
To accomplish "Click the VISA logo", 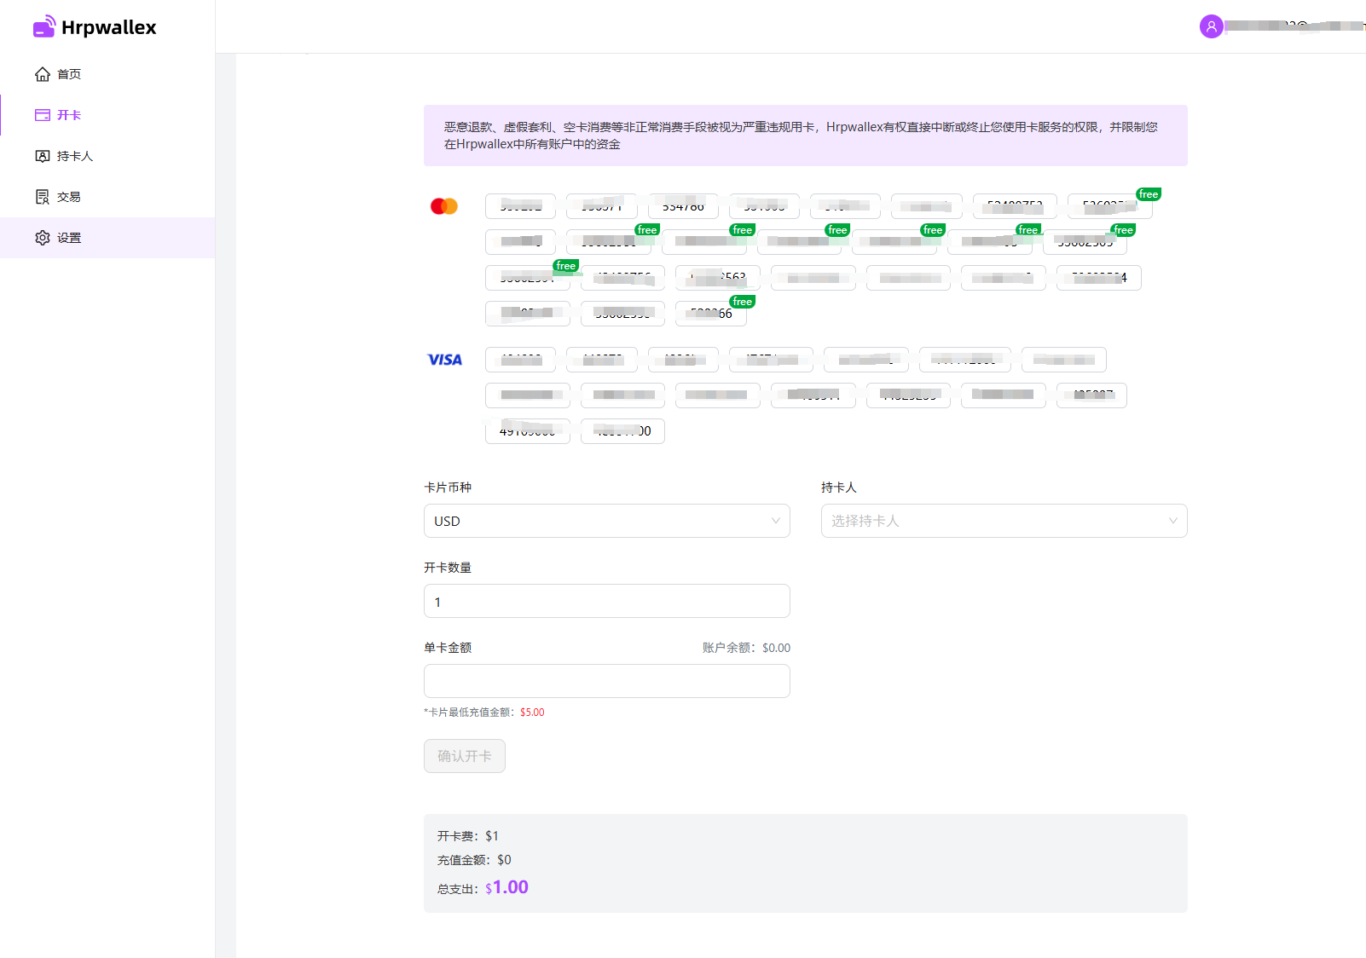I will tap(444, 360).
